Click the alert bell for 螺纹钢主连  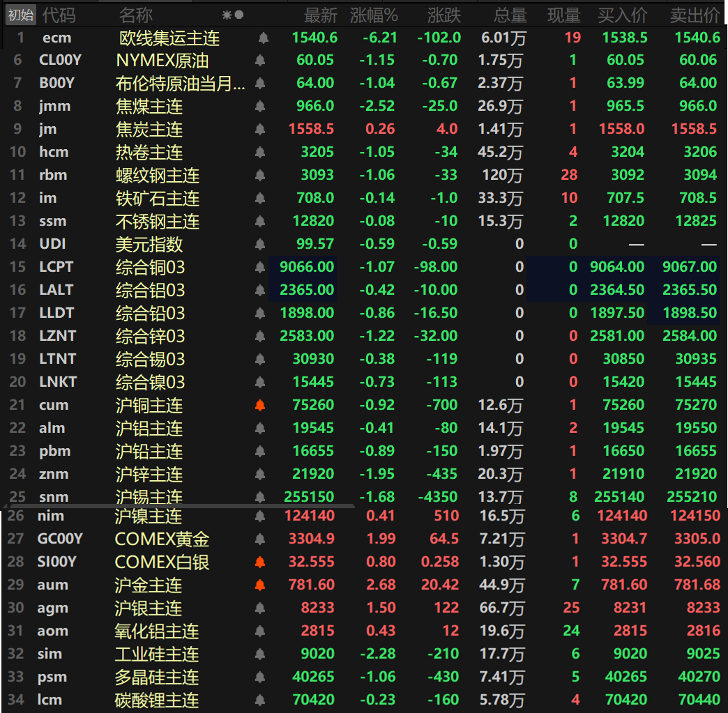pyautogui.click(x=260, y=175)
